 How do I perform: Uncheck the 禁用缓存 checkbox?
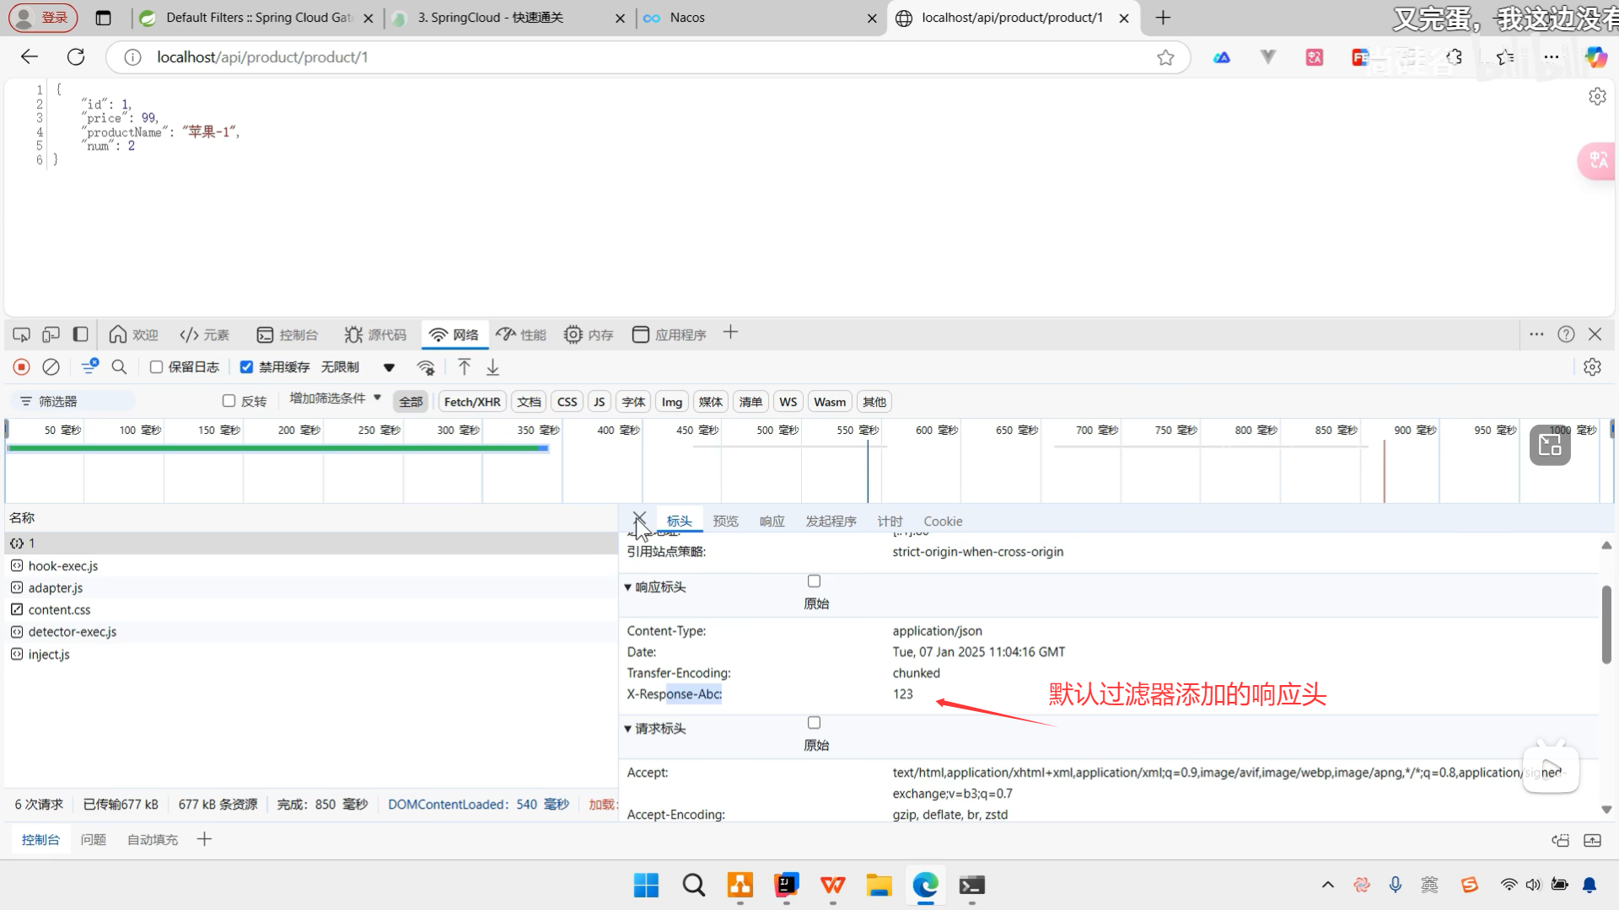[x=246, y=367]
